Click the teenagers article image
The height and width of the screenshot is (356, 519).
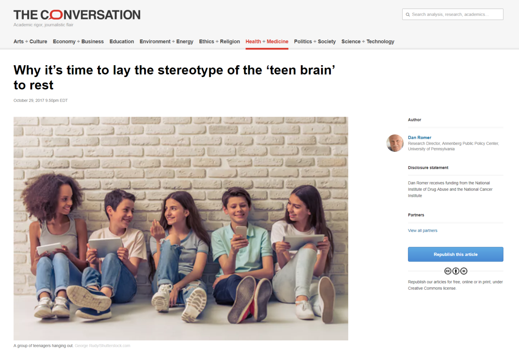pyautogui.click(x=181, y=228)
